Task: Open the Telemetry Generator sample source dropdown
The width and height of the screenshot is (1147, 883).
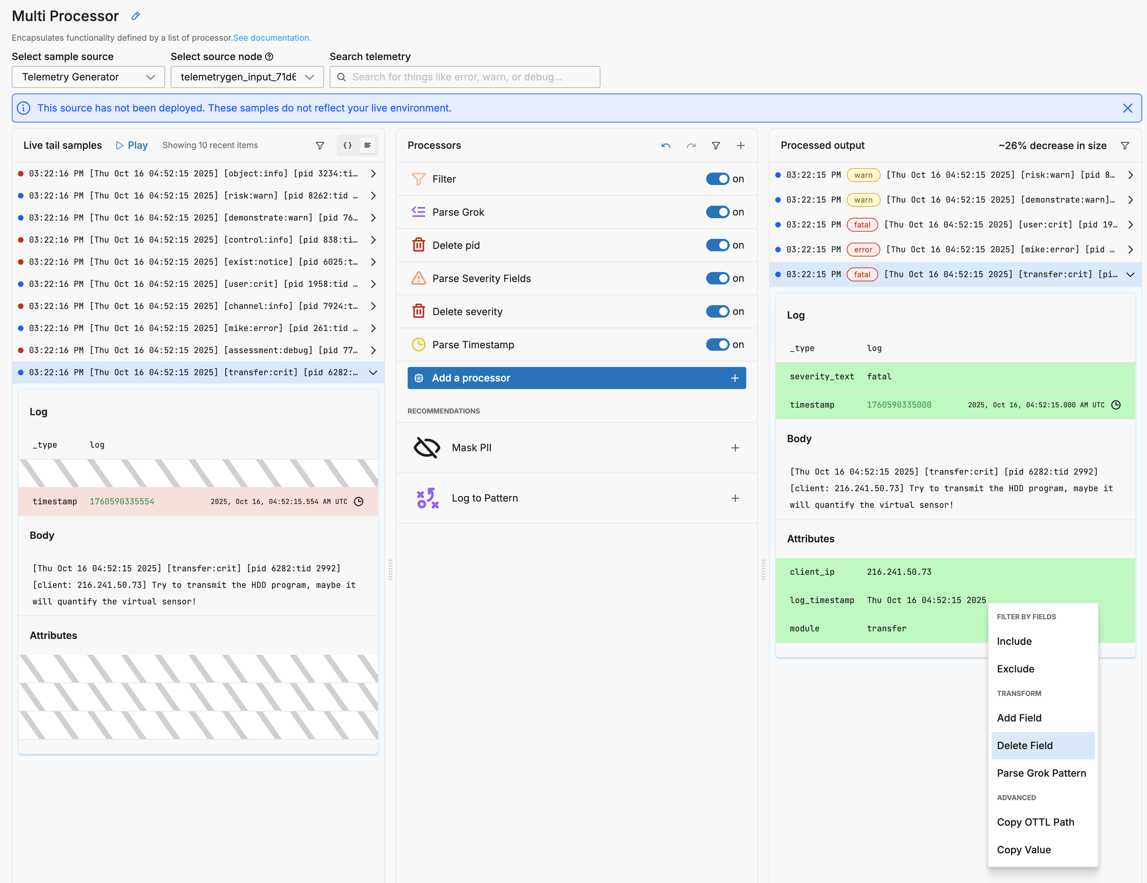Action: click(88, 77)
